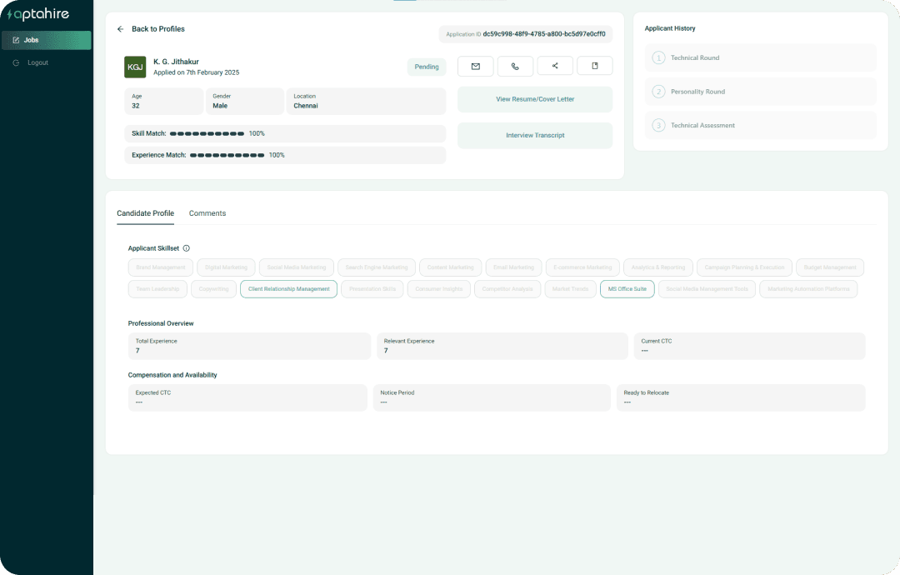Click the phone call icon

point(515,67)
